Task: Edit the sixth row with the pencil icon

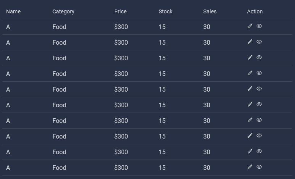Action: (250, 104)
